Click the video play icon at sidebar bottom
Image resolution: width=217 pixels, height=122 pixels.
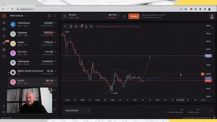coord(4,112)
